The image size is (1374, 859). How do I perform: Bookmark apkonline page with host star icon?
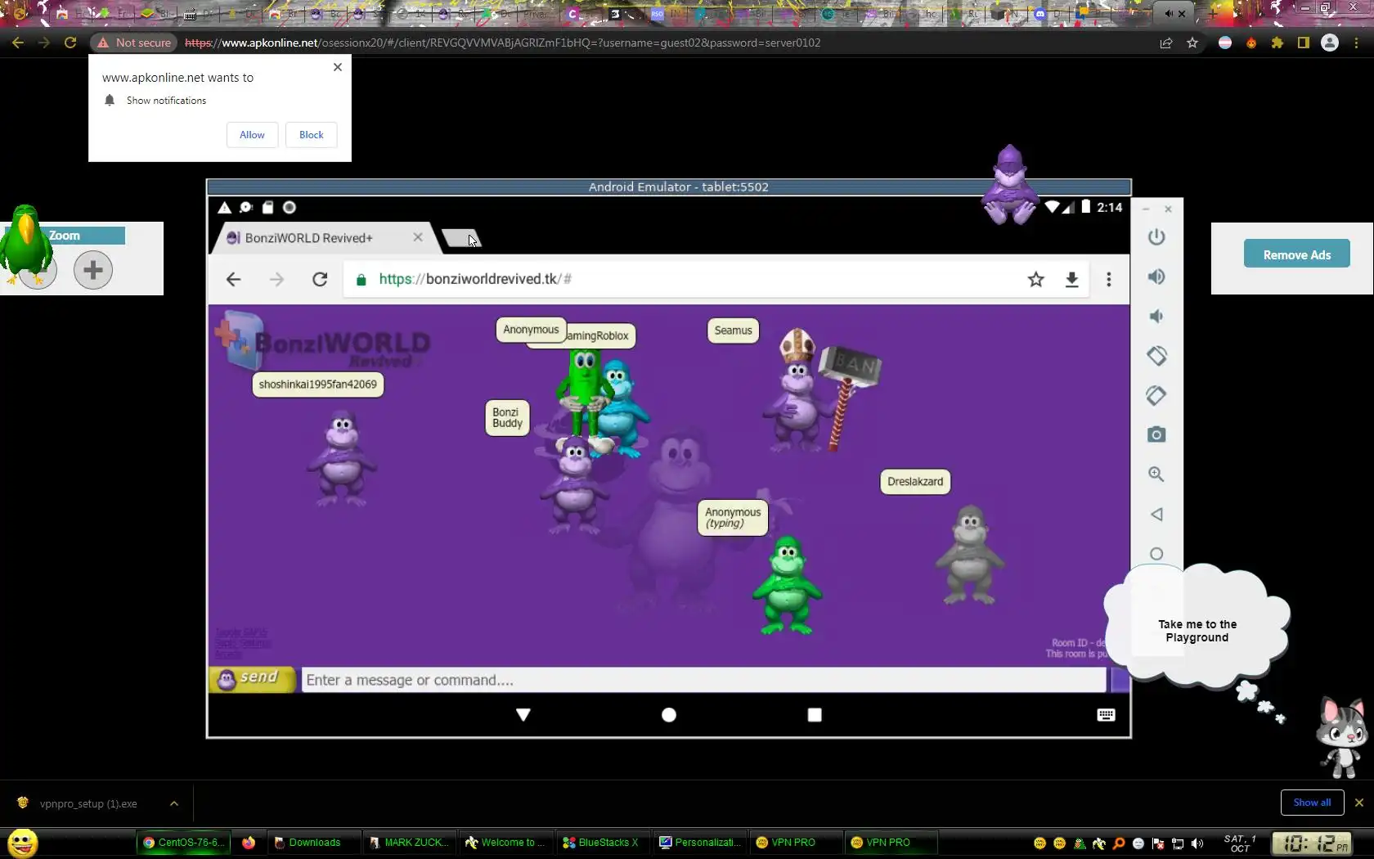click(1192, 43)
